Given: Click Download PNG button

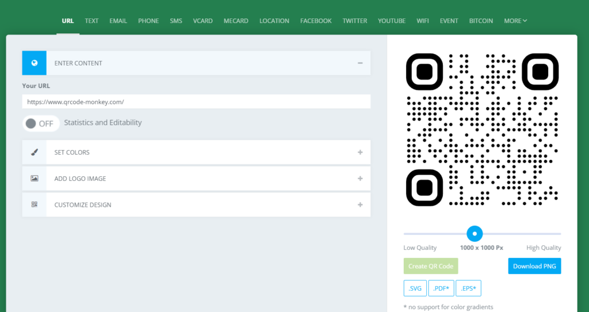Looking at the screenshot, I should tap(534, 266).
